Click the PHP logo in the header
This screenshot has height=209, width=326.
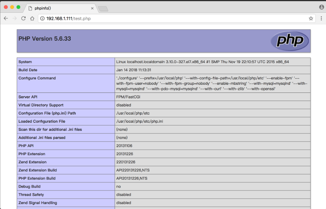[290, 41]
